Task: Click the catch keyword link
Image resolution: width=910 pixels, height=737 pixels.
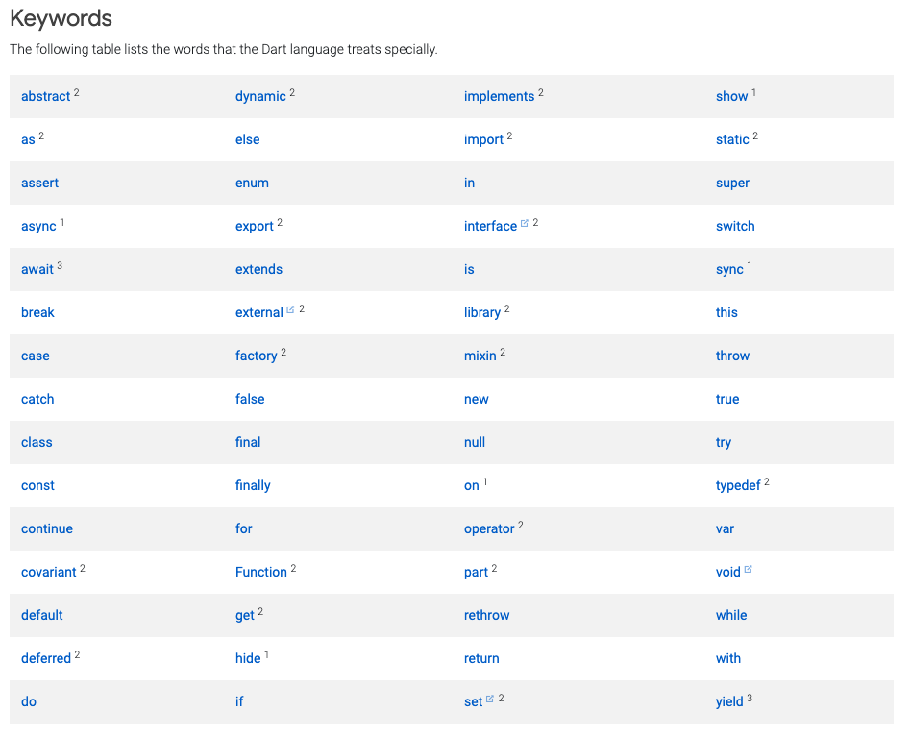Action: 37,400
